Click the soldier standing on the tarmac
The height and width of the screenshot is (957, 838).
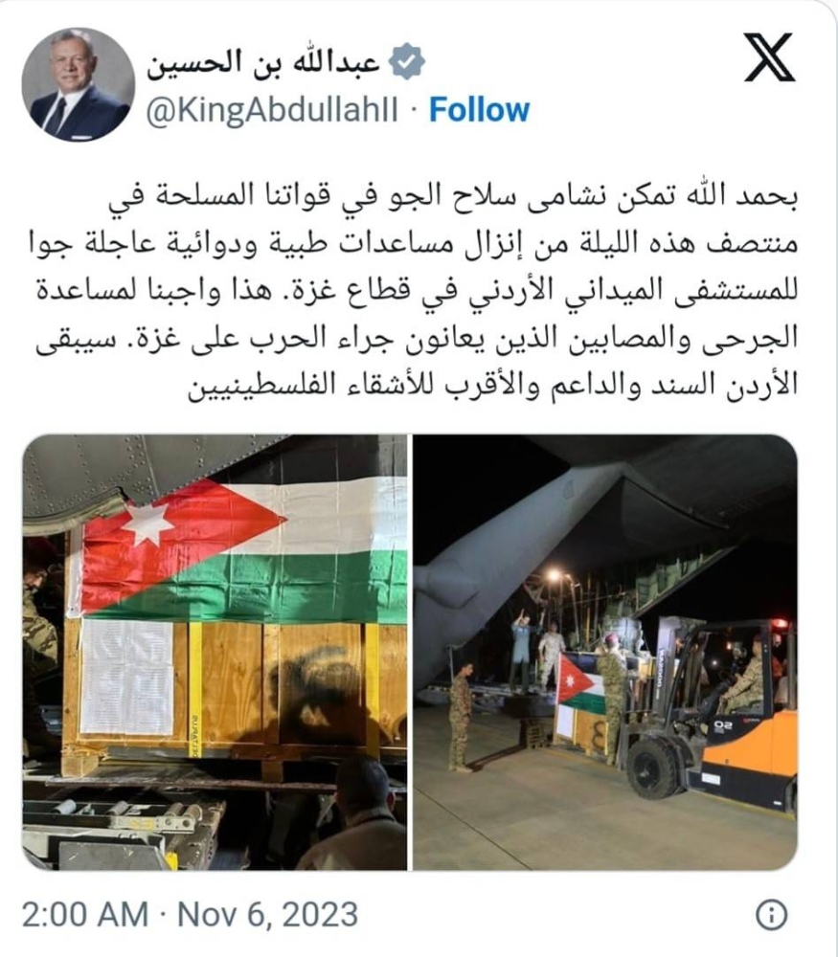pos(461,718)
